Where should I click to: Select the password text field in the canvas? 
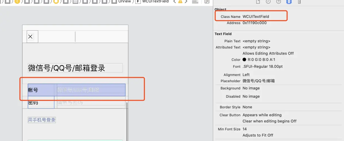(x=91, y=102)
